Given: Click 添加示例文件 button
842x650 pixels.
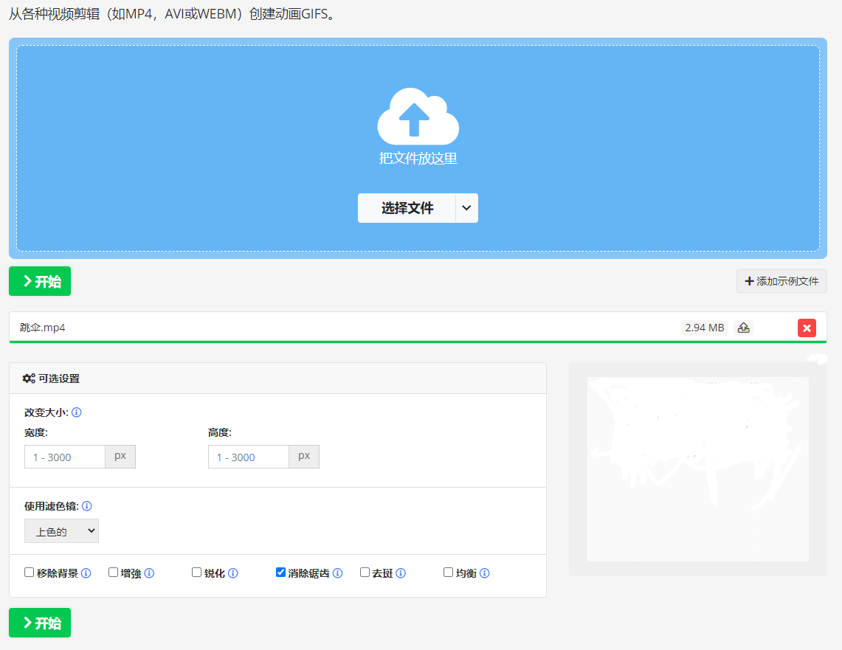Looking at the screenshot, I should click(781, 281).
